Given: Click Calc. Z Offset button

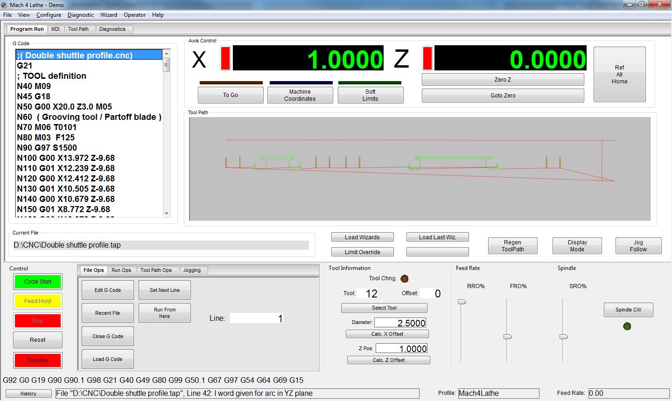Looking at the screenshot, I should point(389,360).
